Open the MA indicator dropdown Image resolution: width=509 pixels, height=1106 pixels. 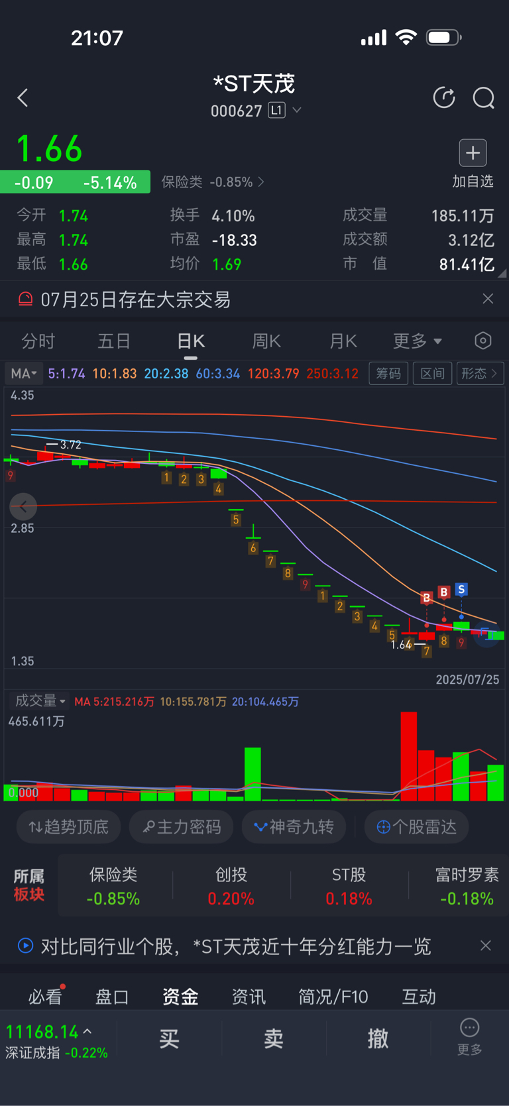[x=24, y=374]
